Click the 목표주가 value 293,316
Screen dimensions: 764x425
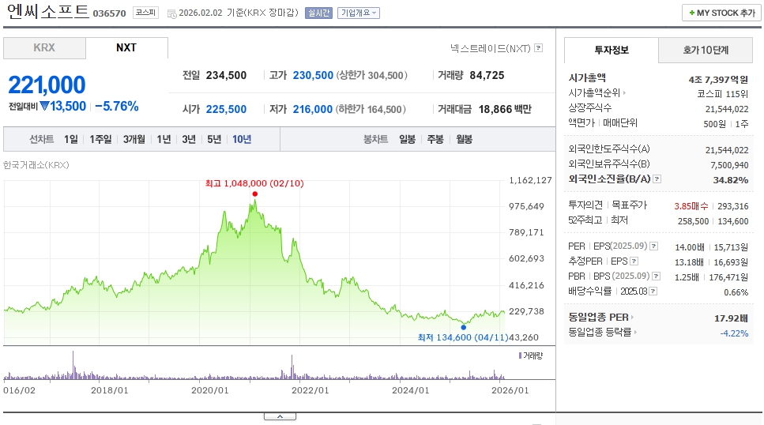[x=733, y=206]
